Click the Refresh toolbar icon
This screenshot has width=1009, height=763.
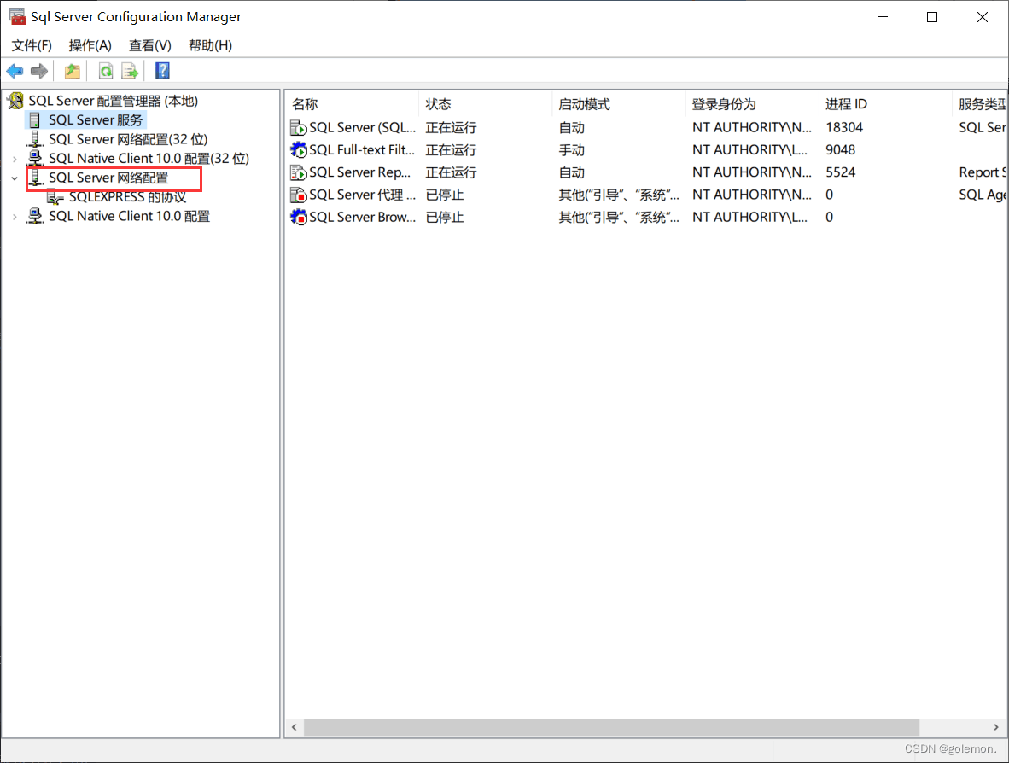tap(106, 71)
